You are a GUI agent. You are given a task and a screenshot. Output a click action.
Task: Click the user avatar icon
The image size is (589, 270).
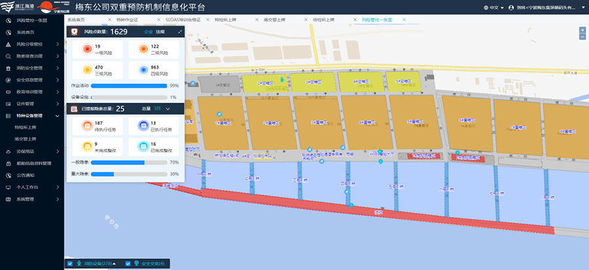(511, 7)
